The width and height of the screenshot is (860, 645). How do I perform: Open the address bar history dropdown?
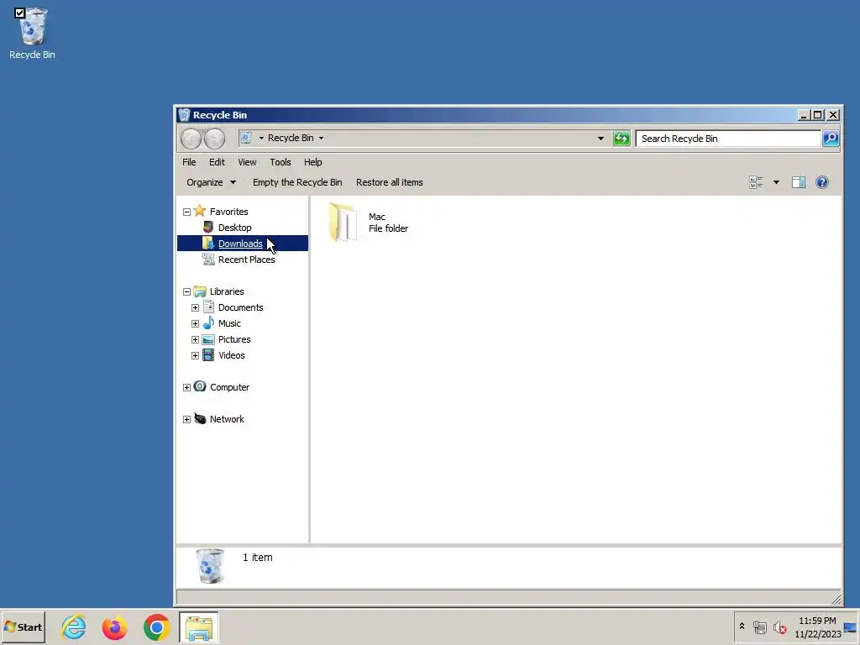[600, 139]
